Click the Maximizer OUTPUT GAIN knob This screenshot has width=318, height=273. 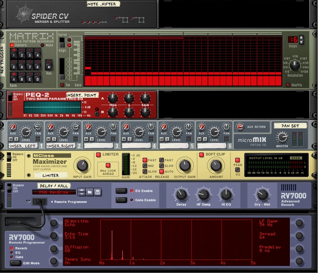pyautogui.click(x=185, y=166)
